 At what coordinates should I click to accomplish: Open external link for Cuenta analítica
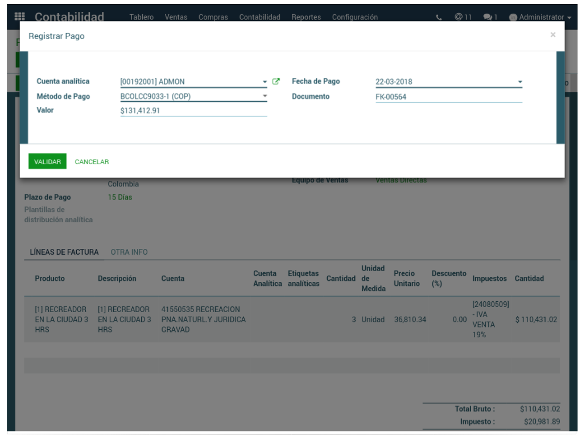[276, 81]
